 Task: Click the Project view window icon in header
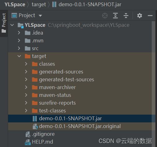point(14,16)
